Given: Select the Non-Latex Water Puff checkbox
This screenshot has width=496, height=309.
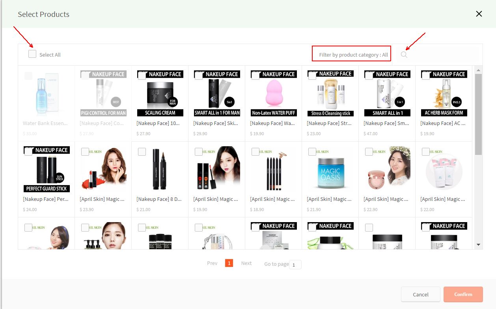Looking at the screenshot, I should coord(255,76).
